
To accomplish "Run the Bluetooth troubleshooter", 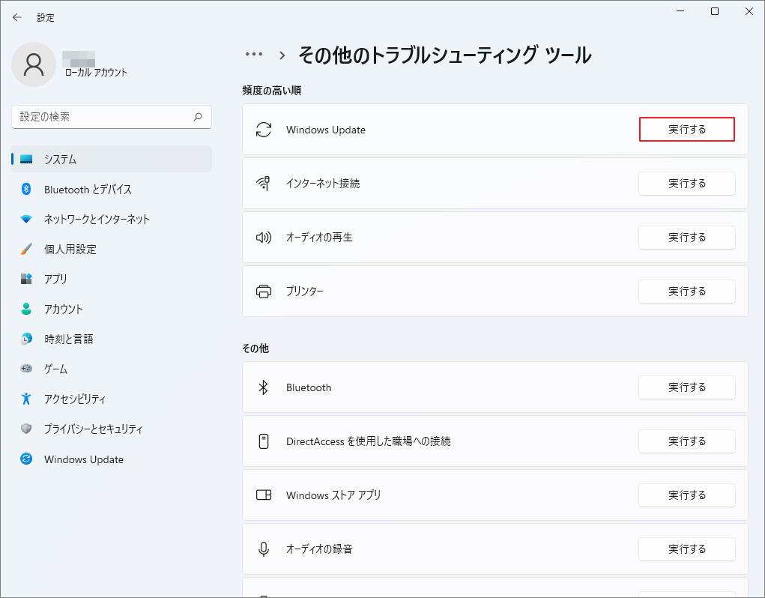I will [686, 387].
